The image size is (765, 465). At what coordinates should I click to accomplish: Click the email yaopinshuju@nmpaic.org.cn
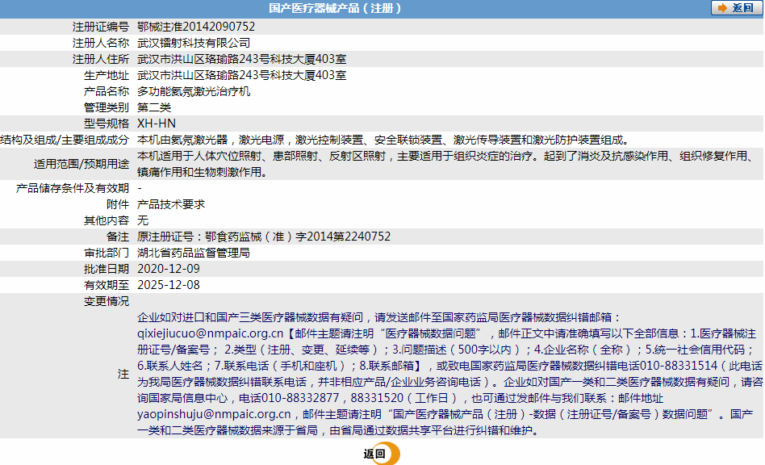point(214,414)
